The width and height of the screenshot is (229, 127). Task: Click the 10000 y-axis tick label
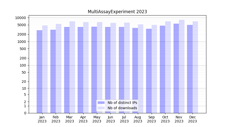pos(20,18)
